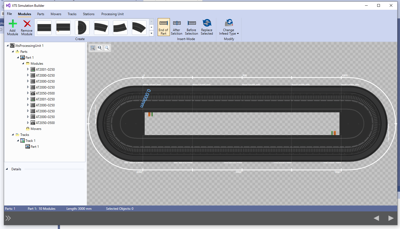This screenshot has height=229, width=400.
Task: Click the Part 1: 10 Modules status text
Action: click(x=42, y=209)
